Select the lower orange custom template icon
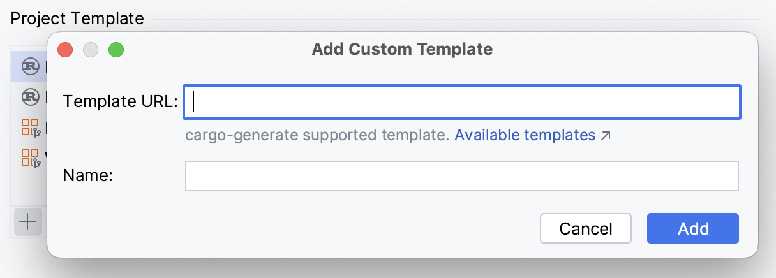Screen dimensions: 776x278 [31, 156]
